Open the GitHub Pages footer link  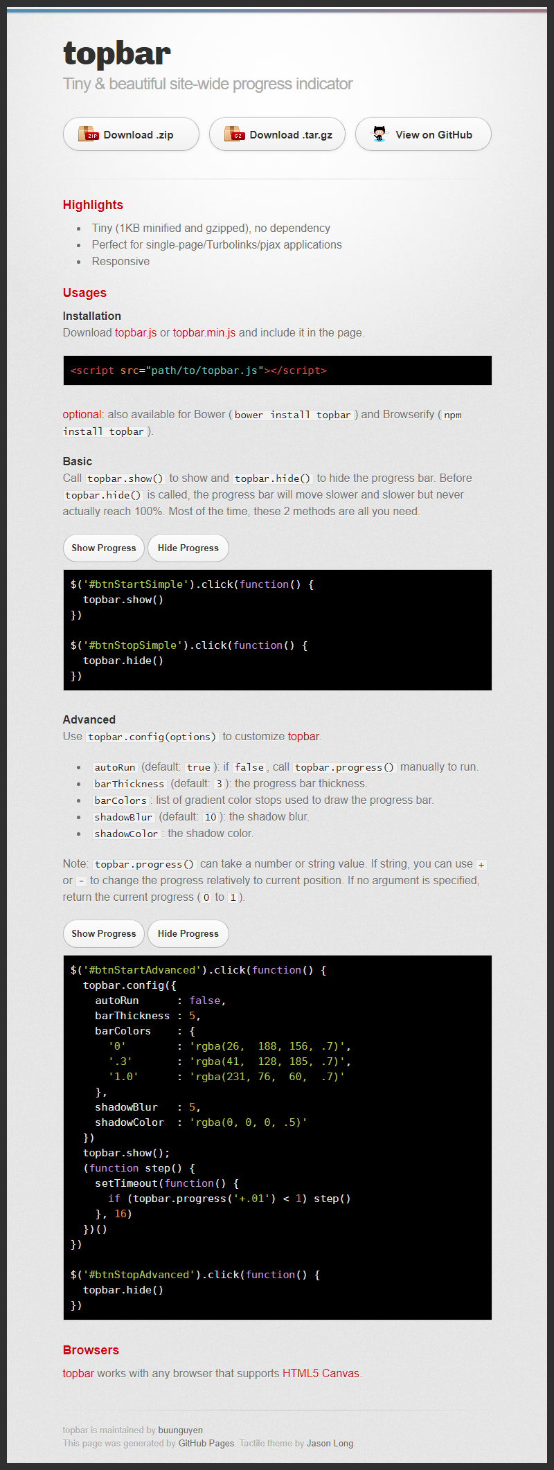(x=206, y=1443)
